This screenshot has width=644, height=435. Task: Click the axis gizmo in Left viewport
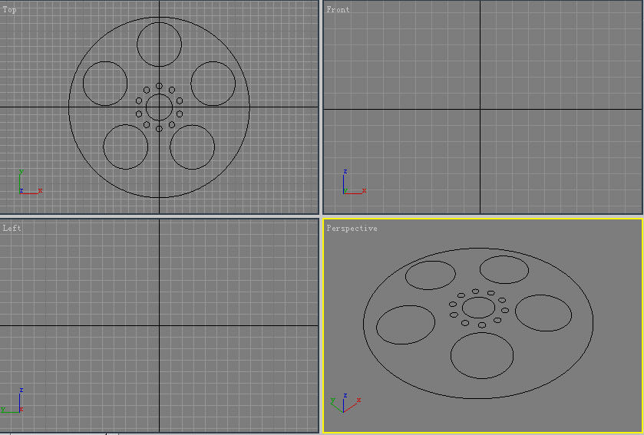(x=14, y=403)
